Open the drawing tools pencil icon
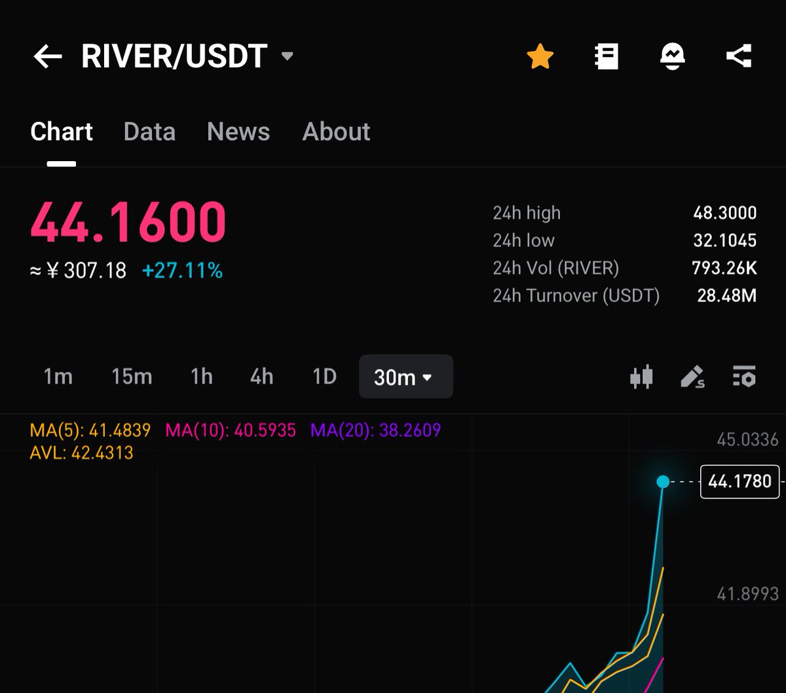The height and width of the screenshot is (693, 786). pos(692,377)
